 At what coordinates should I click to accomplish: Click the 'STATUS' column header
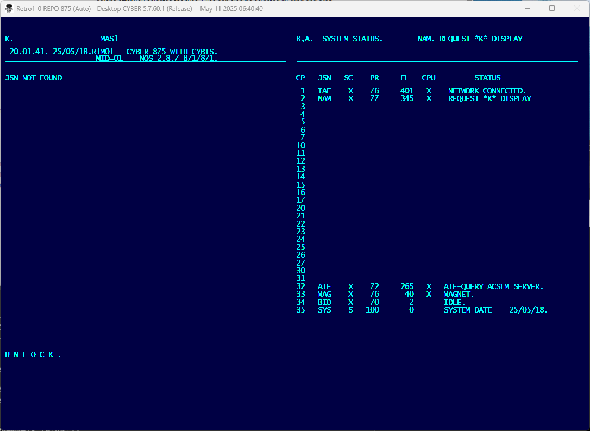pyautogui.click(x=487, y=78)
